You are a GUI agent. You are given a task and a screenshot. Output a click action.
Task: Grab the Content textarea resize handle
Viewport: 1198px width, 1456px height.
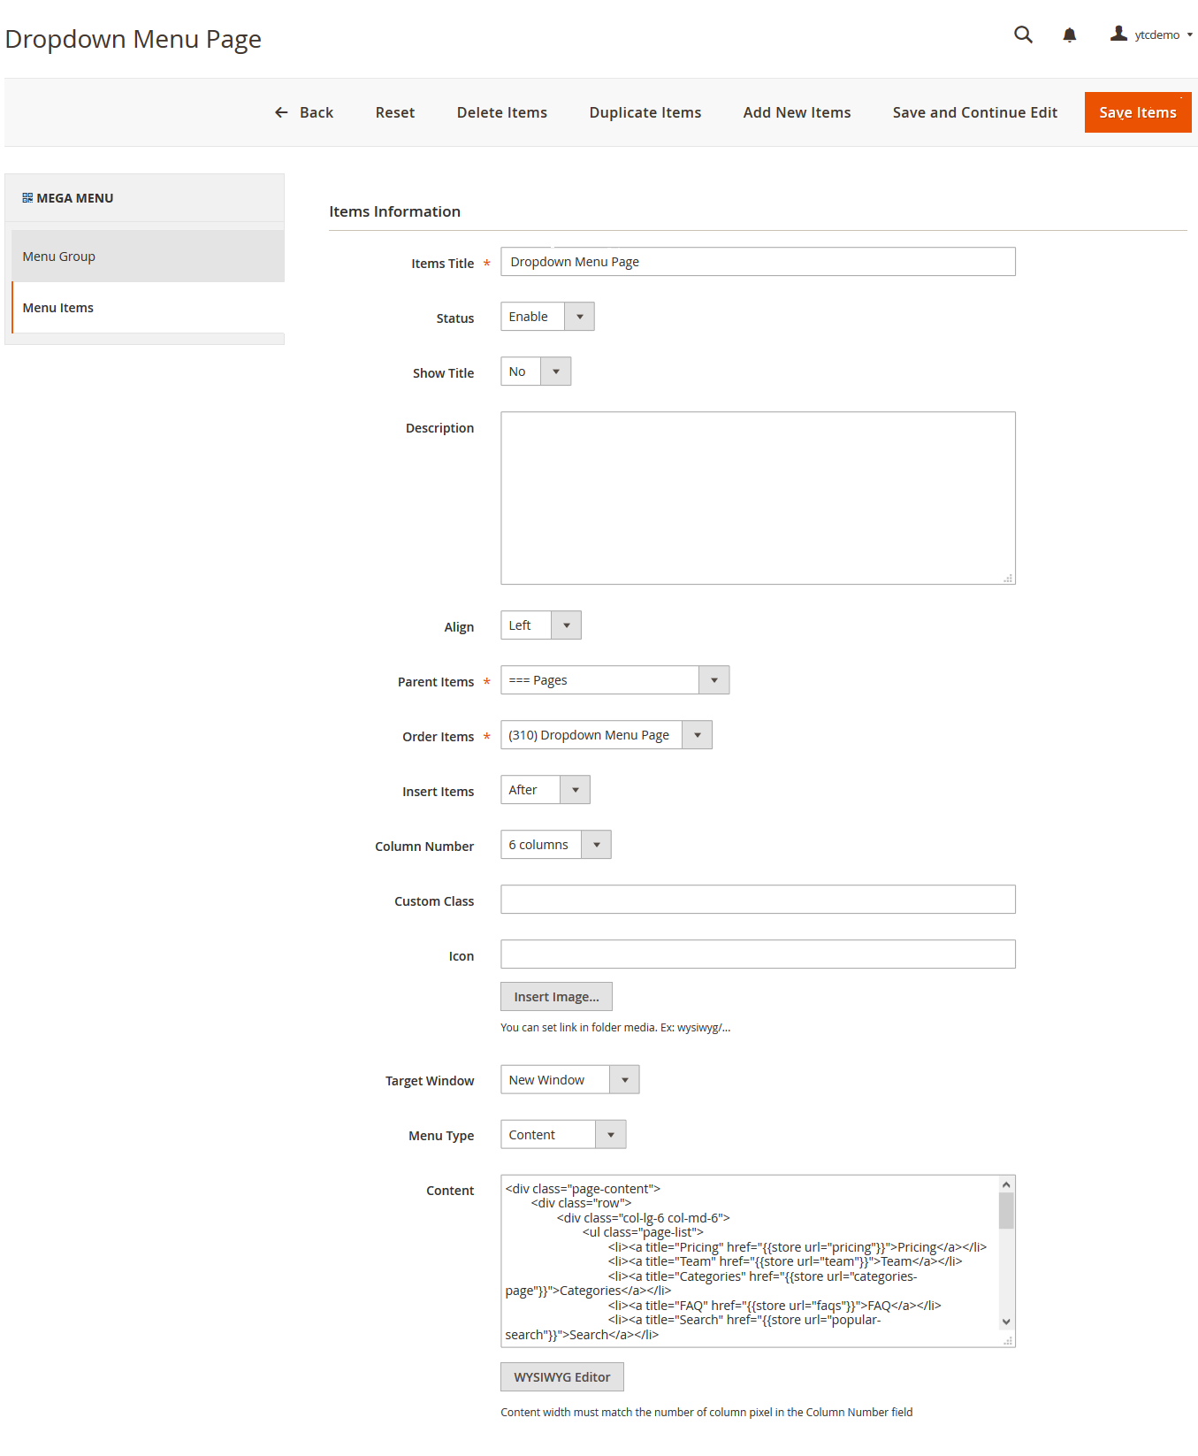point(1009,1341)
